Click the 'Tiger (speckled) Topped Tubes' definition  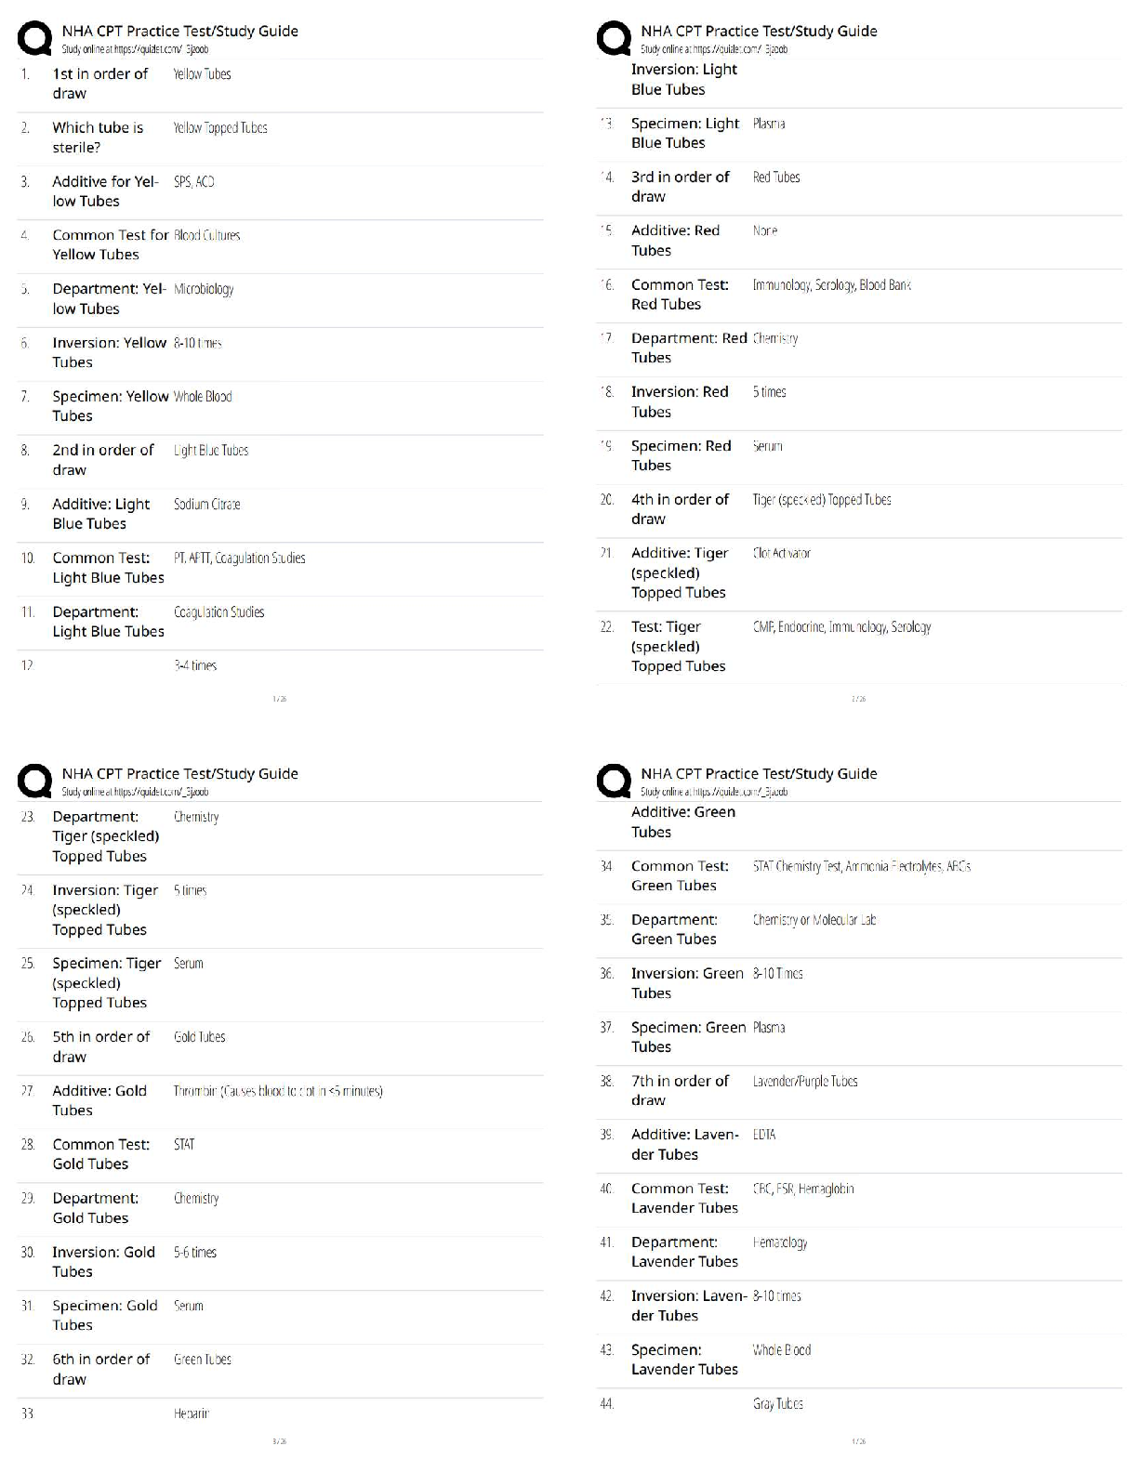(x=822, y=500)
